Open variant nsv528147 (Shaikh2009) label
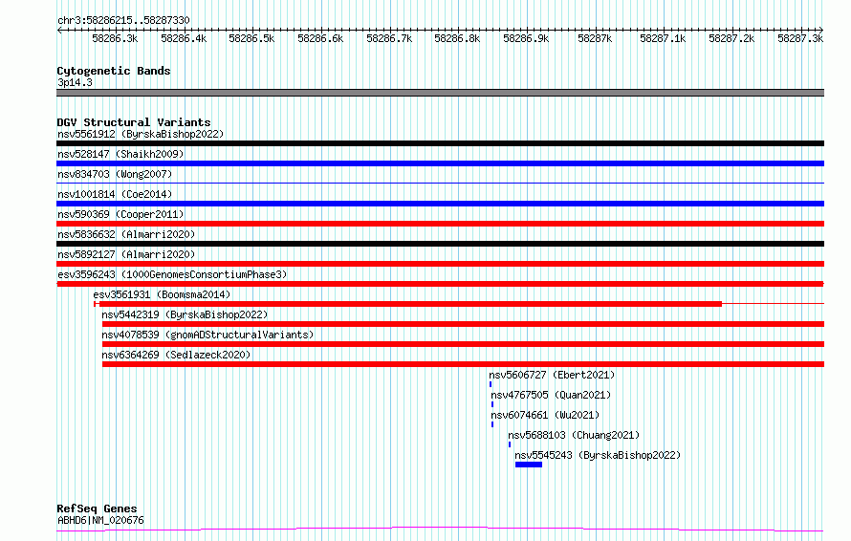Viewport: 851px width, 541px height. click(x=120, y=154)
